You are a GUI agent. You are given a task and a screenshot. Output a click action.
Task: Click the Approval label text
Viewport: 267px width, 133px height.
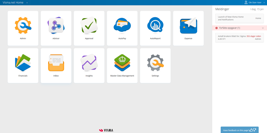[x=89, y=39]
